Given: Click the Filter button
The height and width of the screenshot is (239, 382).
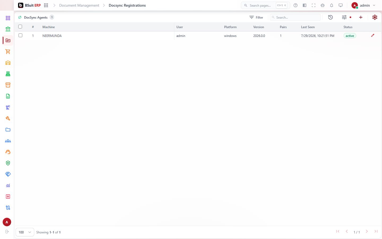Looking at the screenshot, I should point(256,17).
